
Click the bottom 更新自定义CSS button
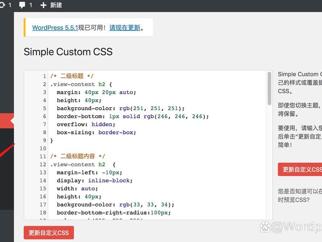(49, 233)
